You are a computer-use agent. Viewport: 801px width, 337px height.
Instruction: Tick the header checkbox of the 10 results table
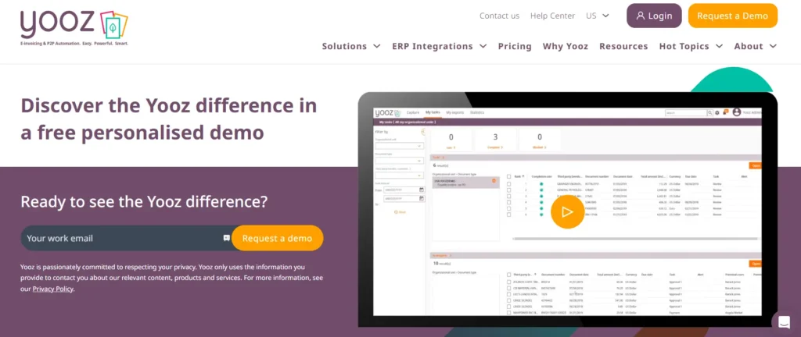508,275
